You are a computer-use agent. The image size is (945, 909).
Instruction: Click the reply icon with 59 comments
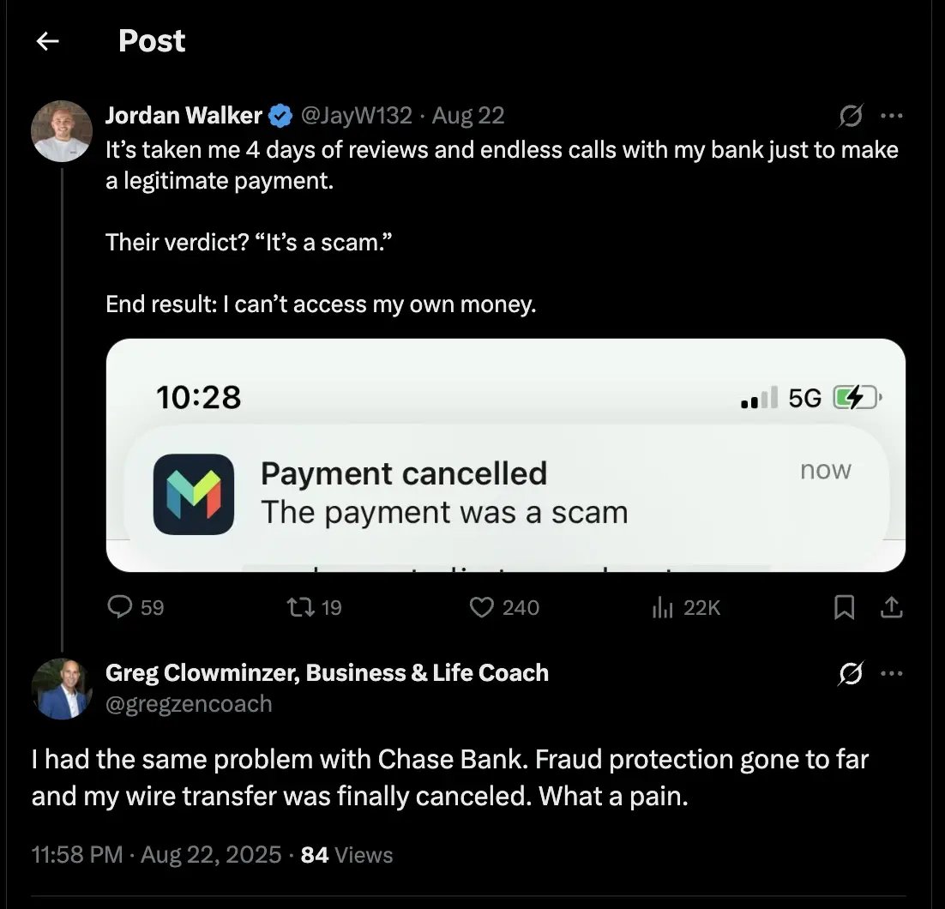pyautogui.click(x=119, y=607)
